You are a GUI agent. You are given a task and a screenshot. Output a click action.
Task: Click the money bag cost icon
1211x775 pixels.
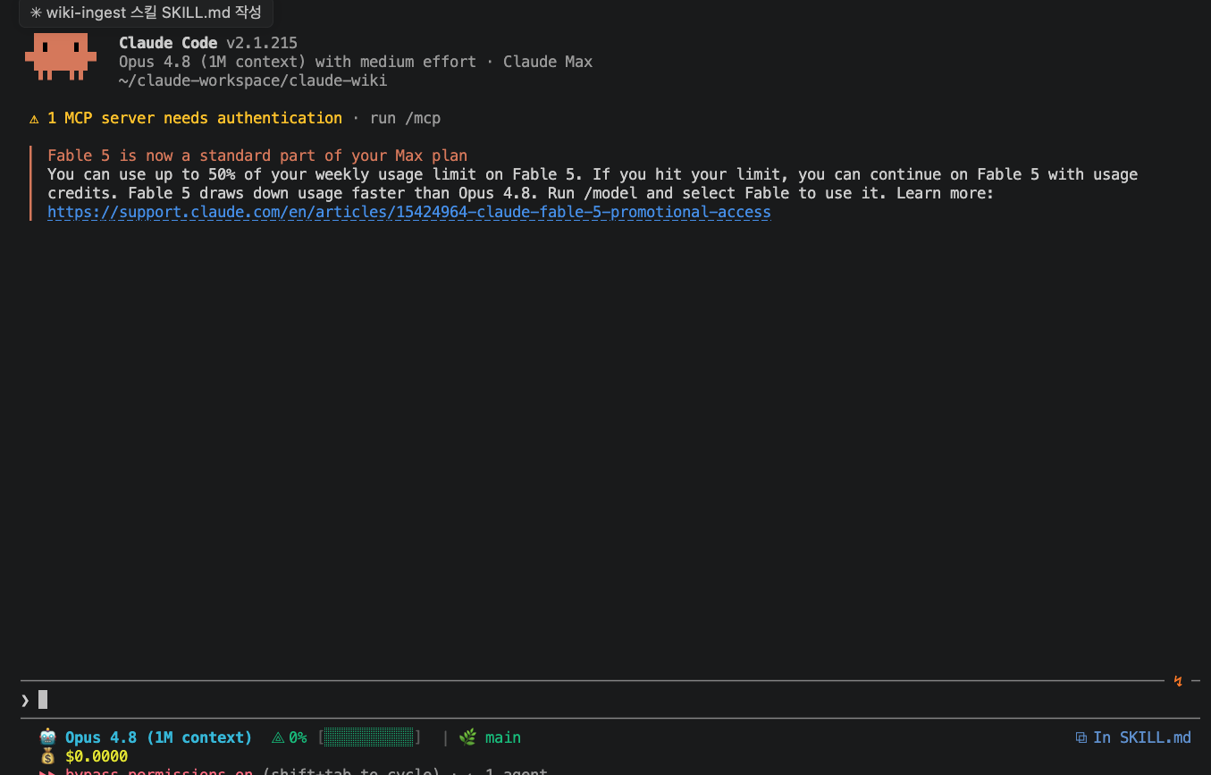(x=48, y=756)
